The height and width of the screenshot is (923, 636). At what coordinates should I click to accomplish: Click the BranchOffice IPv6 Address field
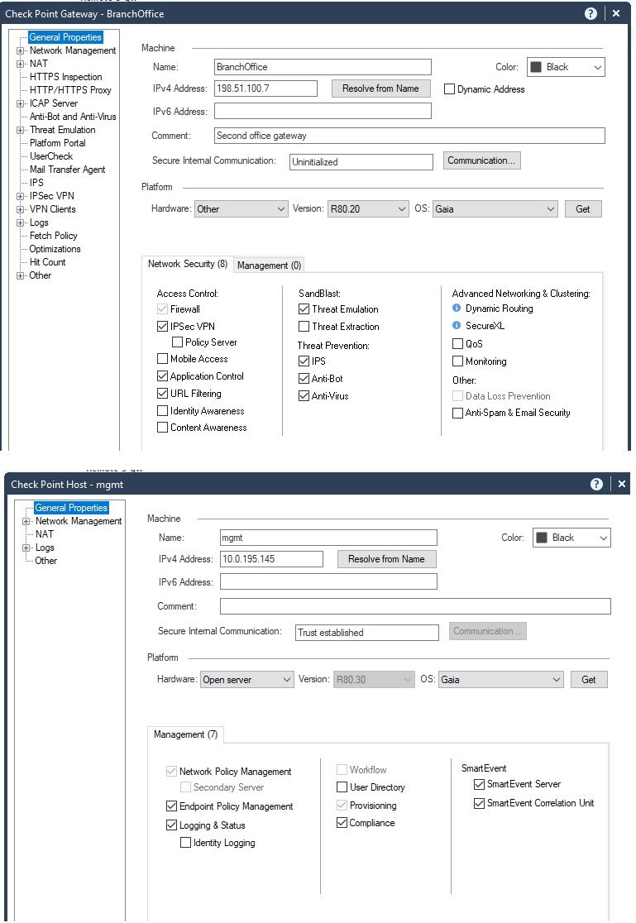323,112
